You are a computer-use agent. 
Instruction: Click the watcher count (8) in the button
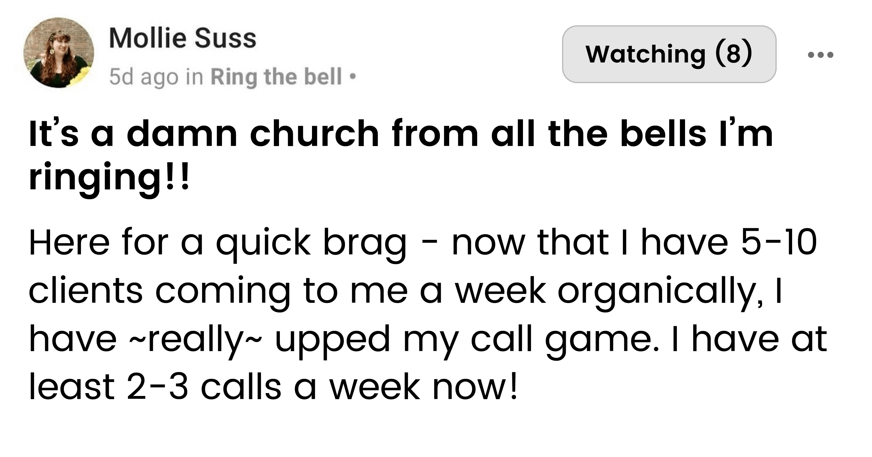click(x=733, y=54)
